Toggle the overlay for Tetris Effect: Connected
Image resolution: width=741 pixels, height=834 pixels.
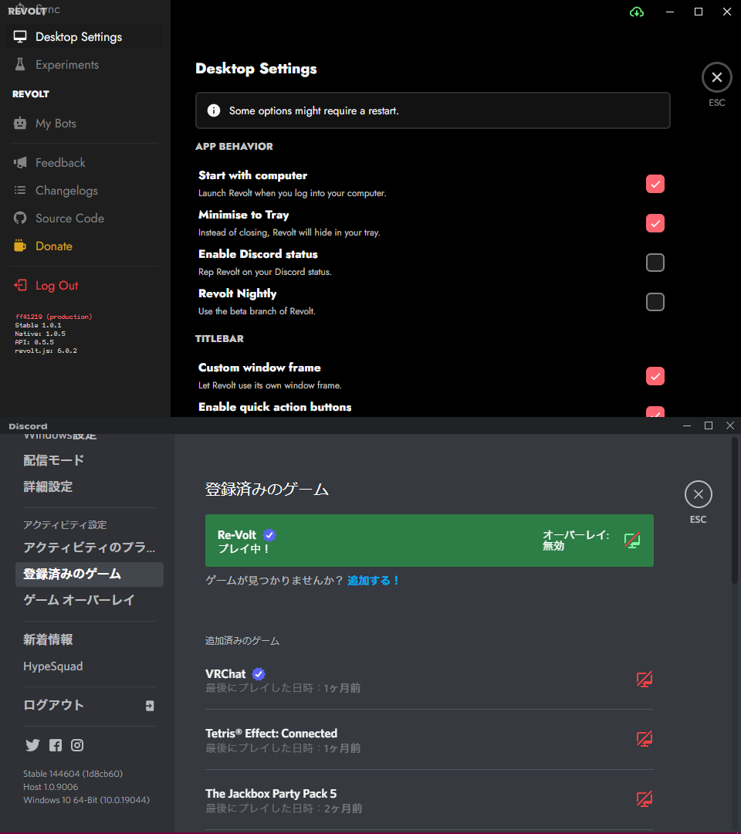(645, 738)
